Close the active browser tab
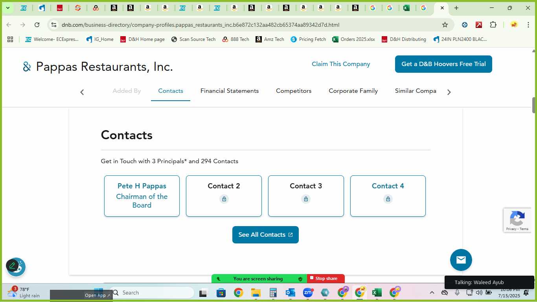Viewport: 537px width, 302px height. tap(442, 8)
